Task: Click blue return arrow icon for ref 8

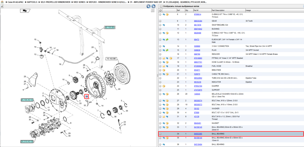Action: click(x=164, y=14)
